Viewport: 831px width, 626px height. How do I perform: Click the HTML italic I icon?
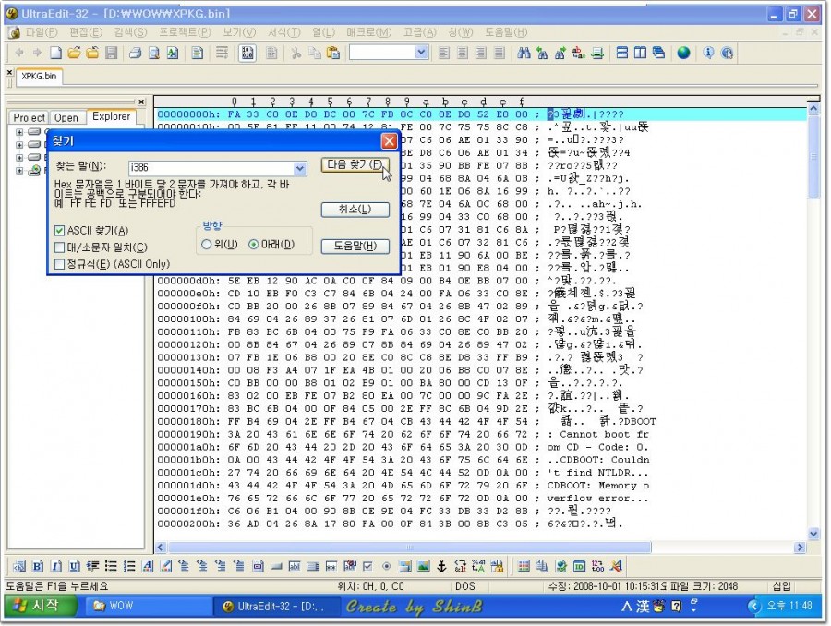point(56,566)
